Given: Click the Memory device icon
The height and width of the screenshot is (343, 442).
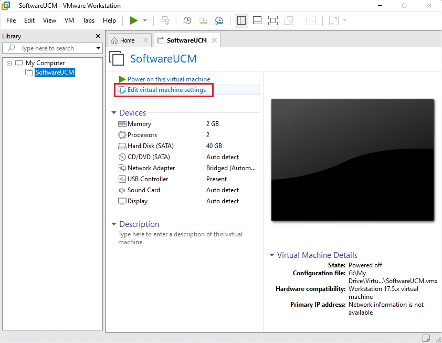Looking at the screenshot, I should click(122, 124).
